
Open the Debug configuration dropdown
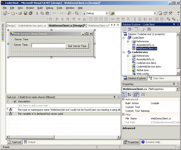coord(107,13)
